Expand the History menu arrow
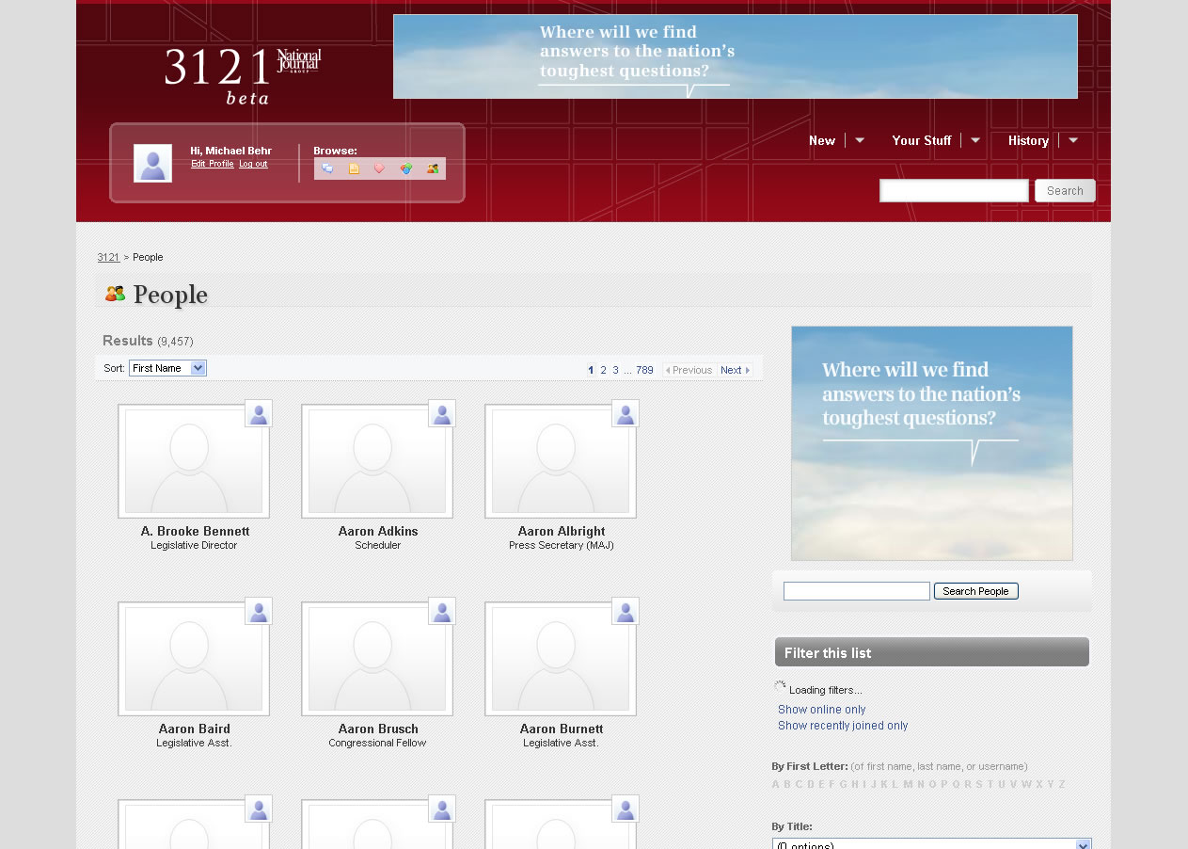 [x=1073, y=140]
